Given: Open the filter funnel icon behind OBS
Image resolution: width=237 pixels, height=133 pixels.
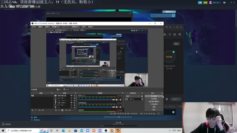Looking at the screenshot, I should tap(166, 27).
